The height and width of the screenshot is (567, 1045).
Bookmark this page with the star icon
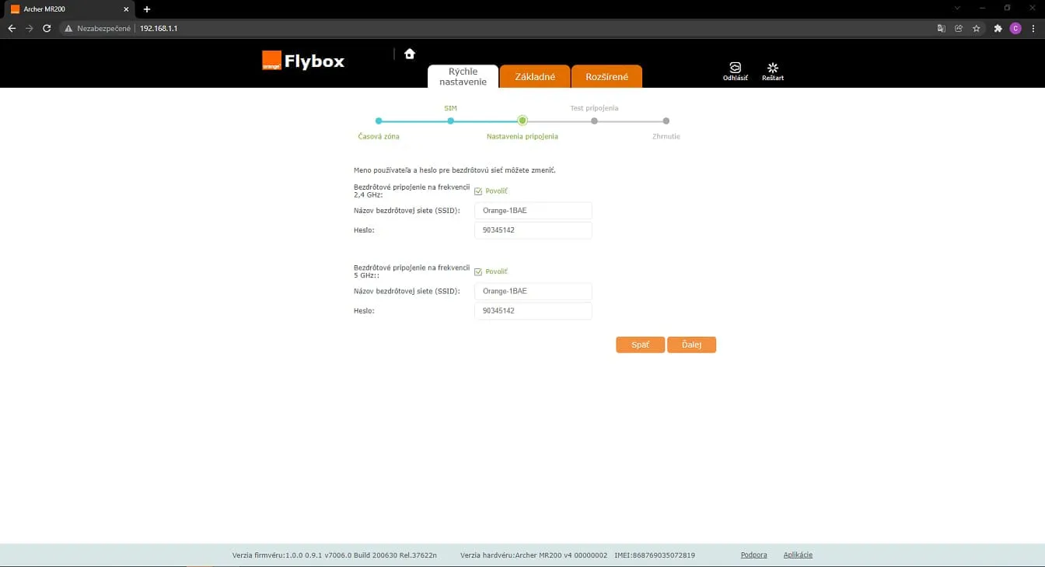click(976, 28)
